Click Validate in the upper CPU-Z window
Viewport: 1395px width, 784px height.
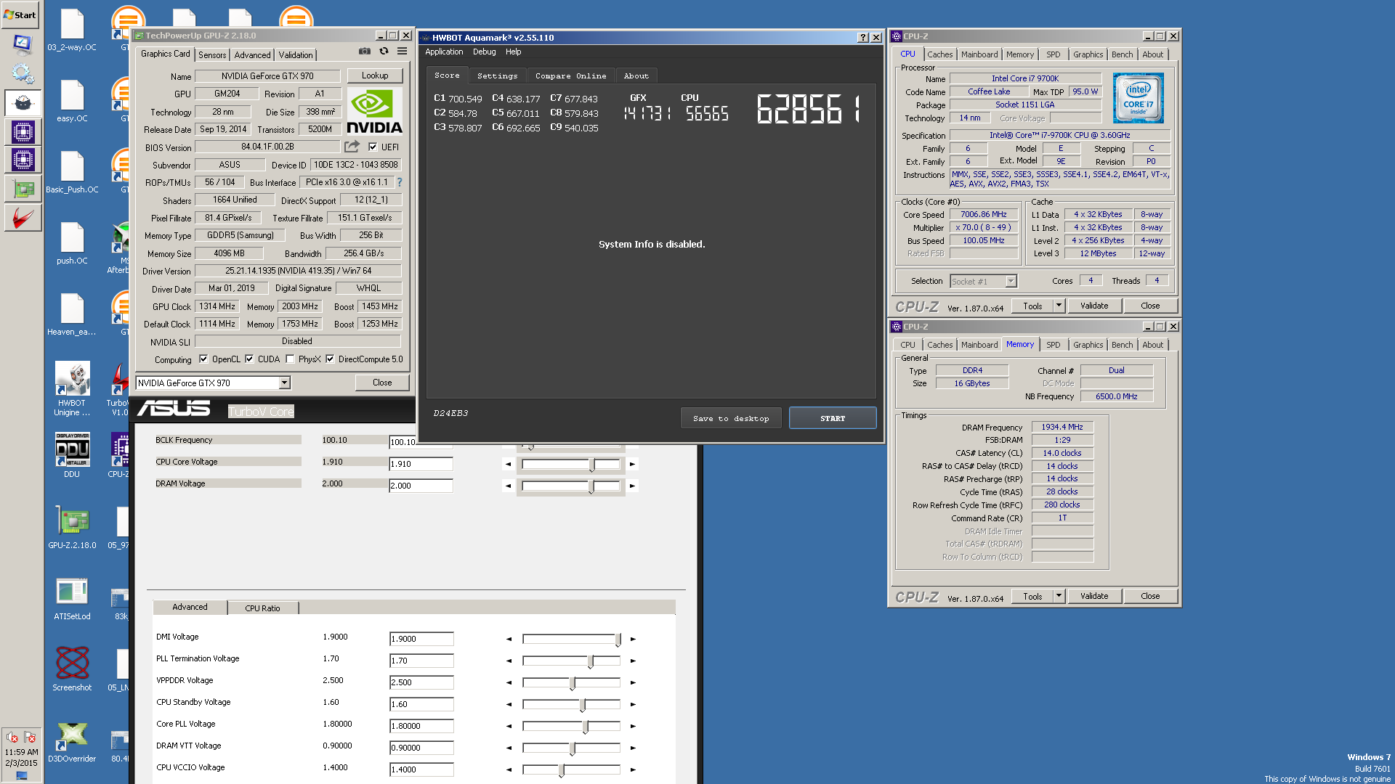pos(1094,306)
